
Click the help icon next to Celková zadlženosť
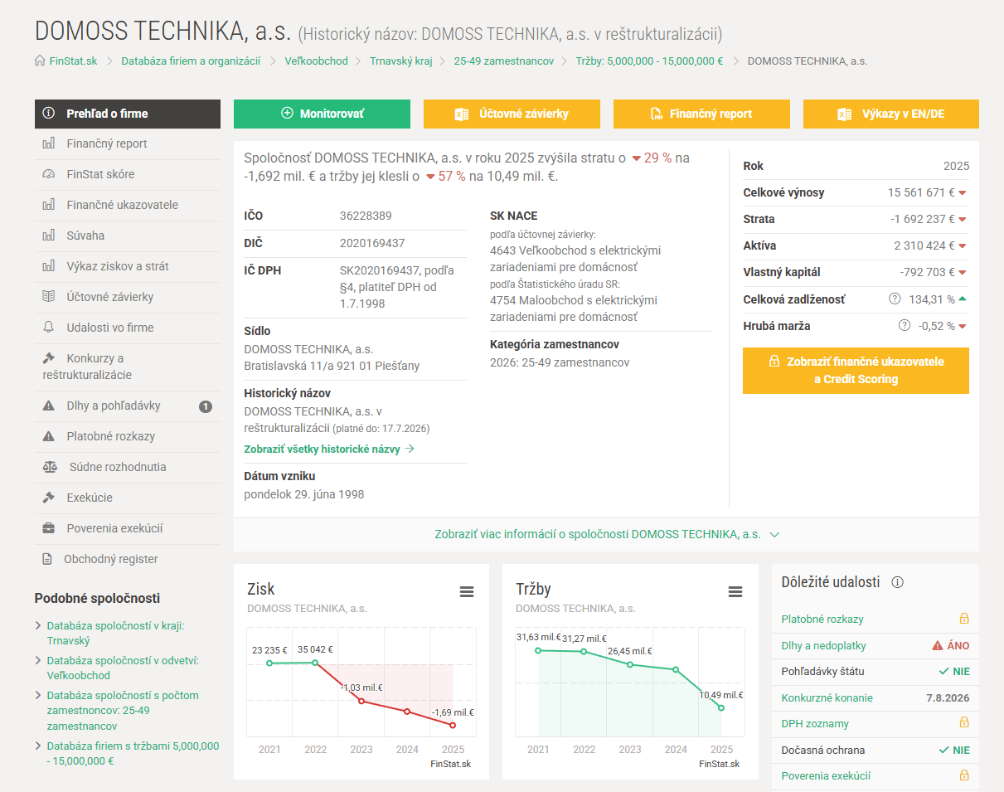pyautogui.click(x=895, y=299)
